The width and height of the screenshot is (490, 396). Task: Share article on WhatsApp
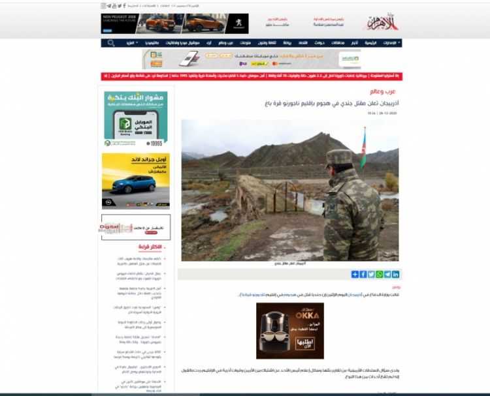(x=380, y=274)
